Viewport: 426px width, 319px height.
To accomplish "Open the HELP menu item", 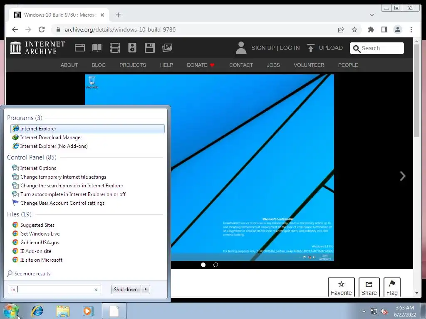I will click(166, 65).
